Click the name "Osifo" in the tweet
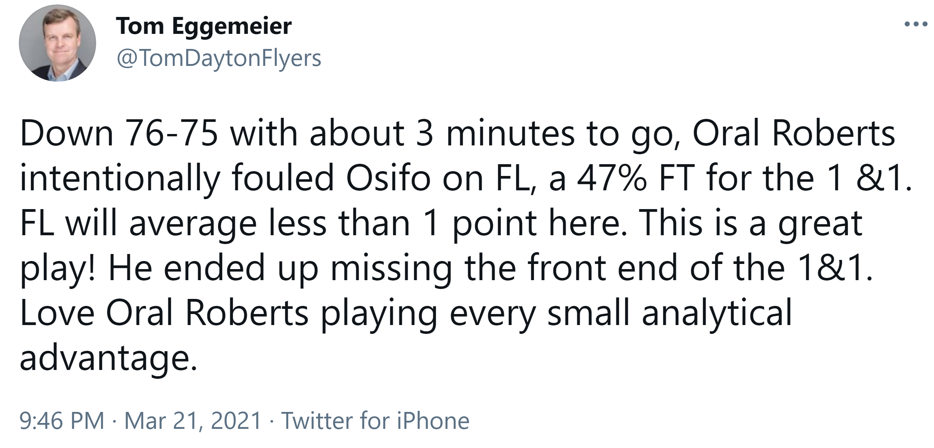Image resolution: width=934 pixels, height=448 pixels. [x=388, y=179]
